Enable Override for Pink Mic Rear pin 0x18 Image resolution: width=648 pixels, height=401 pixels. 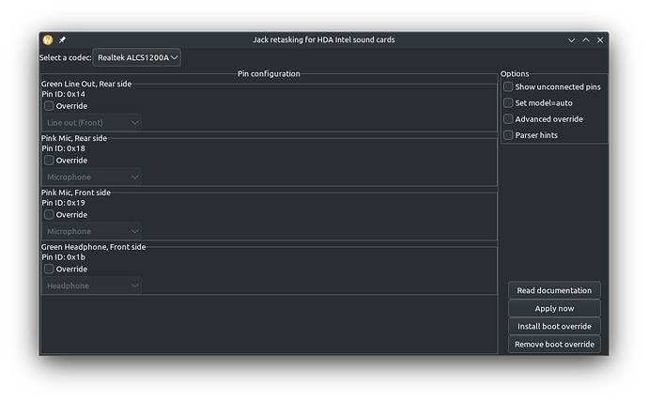pyautogui.click(x=50, y=161)
